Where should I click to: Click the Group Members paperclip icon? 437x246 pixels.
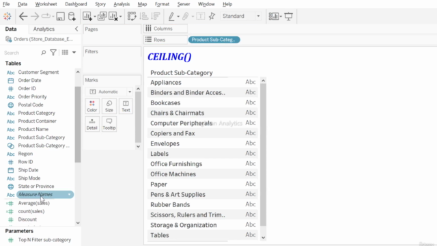[x=185, y=16]
